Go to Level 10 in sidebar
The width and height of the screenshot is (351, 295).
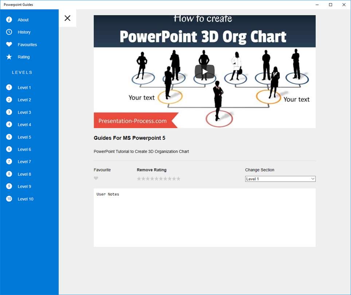point(26,199)
